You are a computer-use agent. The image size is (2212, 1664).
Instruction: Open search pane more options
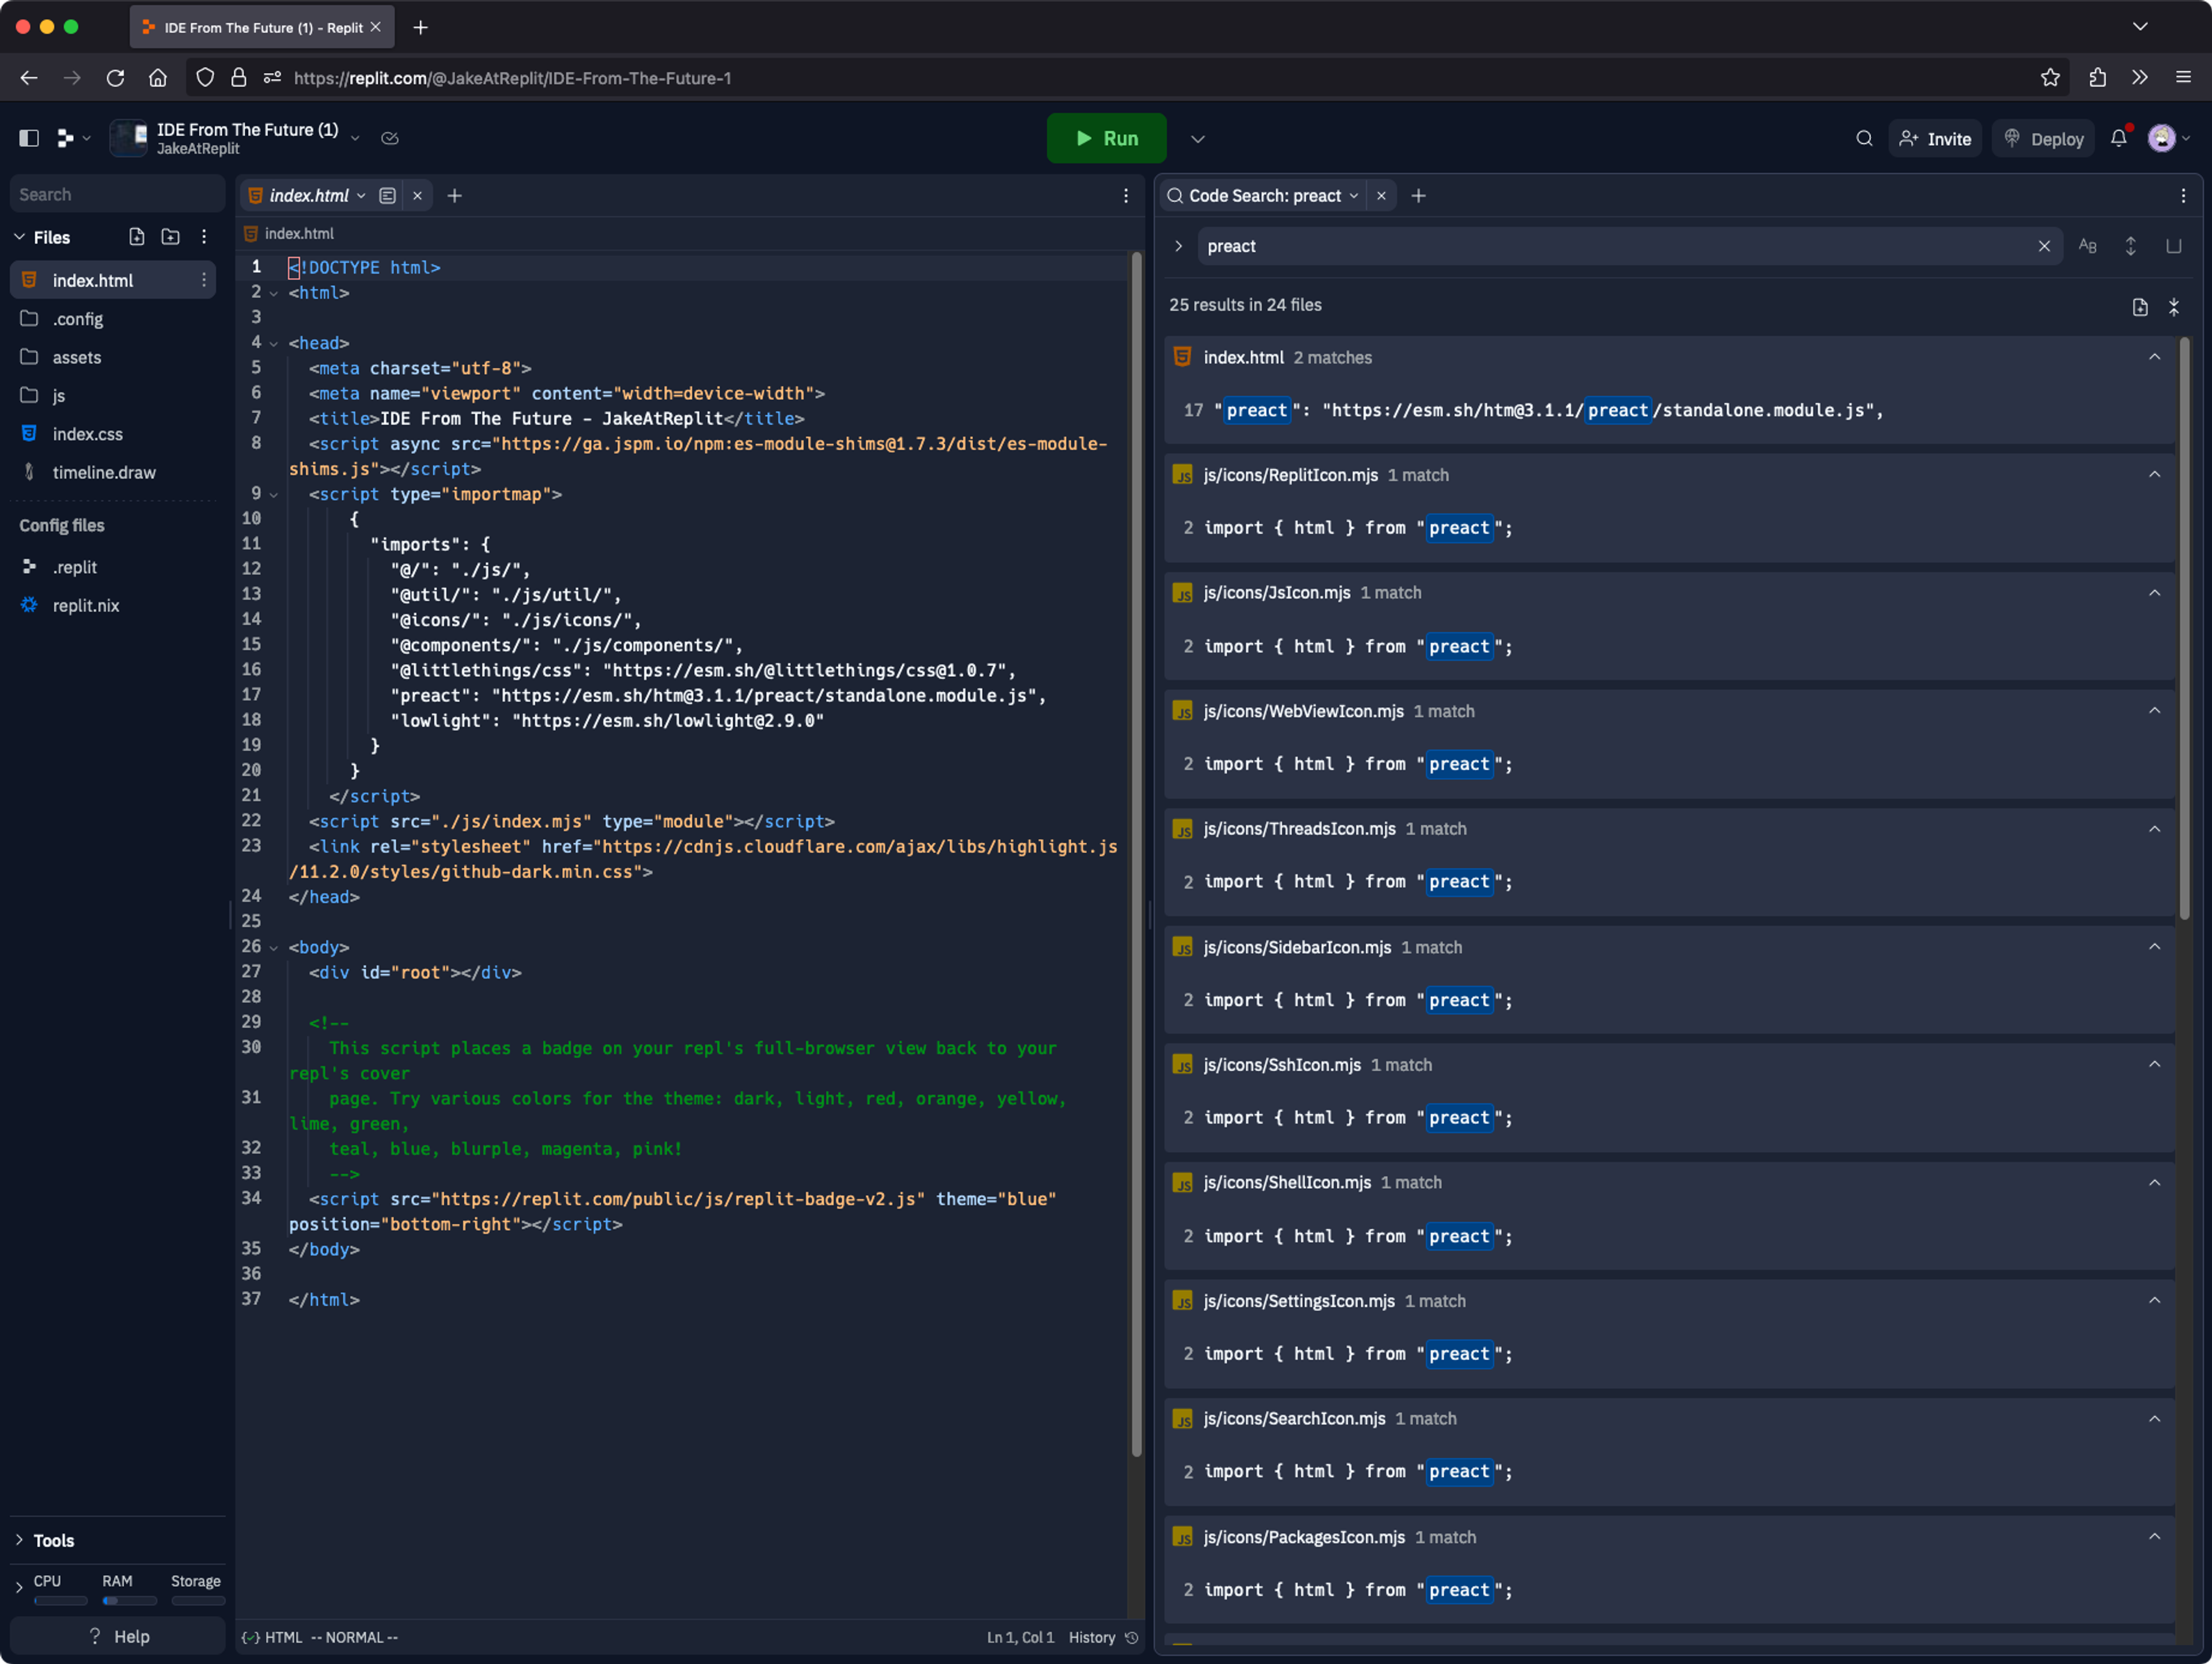tap(2183, 196)
